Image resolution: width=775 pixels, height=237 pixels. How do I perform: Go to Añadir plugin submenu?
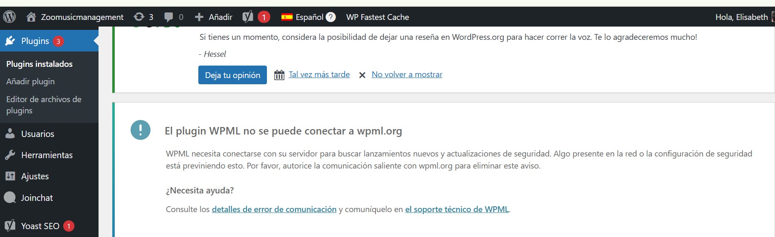pyautogui.click(x=30, y=81)
